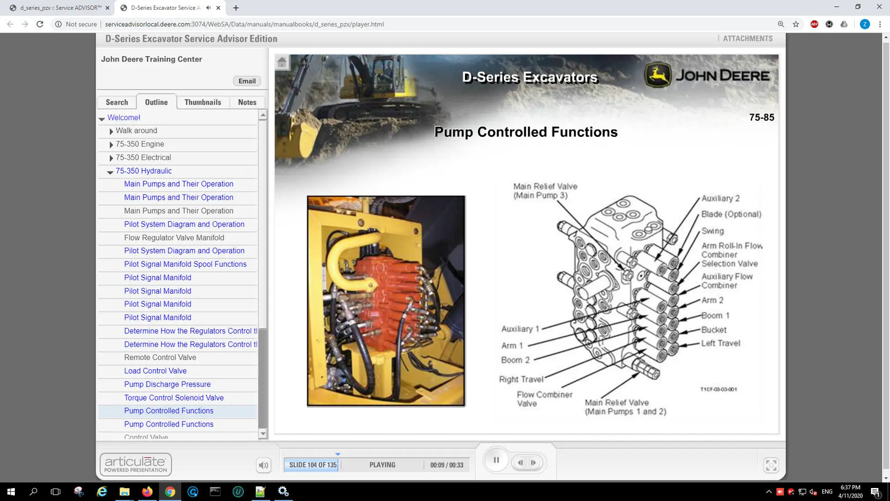Mute the tab audio speaker icon
Viewport: 890px width, 501px height.
click(208, 8)
